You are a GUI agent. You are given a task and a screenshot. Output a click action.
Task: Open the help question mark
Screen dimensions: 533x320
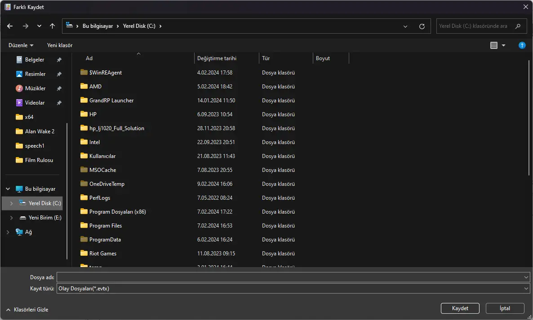pos(522,45)
